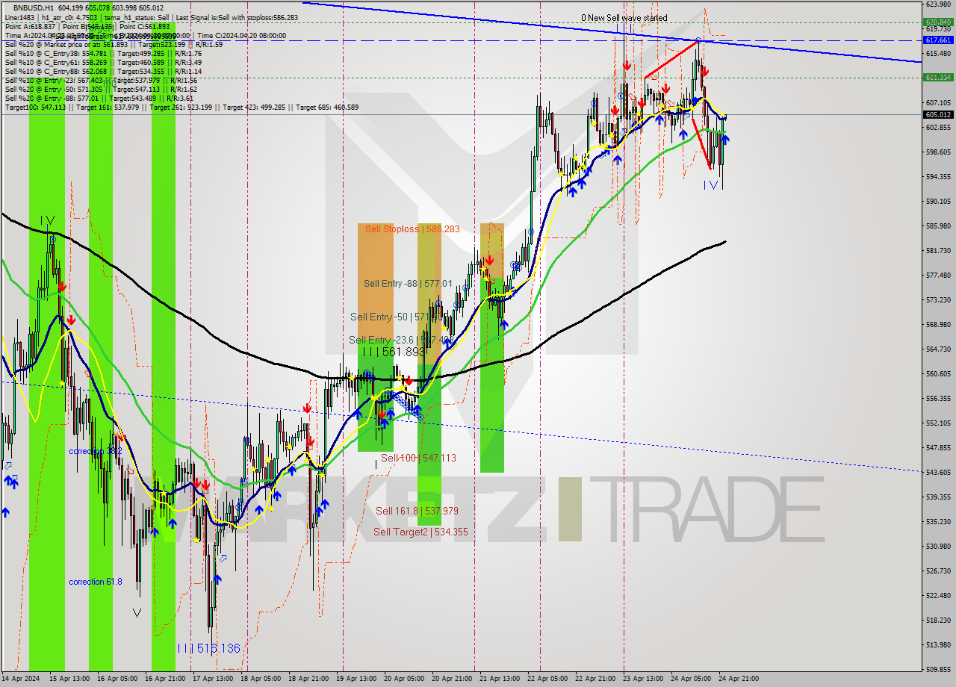956x687 pixels.
Task: Click 623.980 on the price axis
Action: (938, 4)
